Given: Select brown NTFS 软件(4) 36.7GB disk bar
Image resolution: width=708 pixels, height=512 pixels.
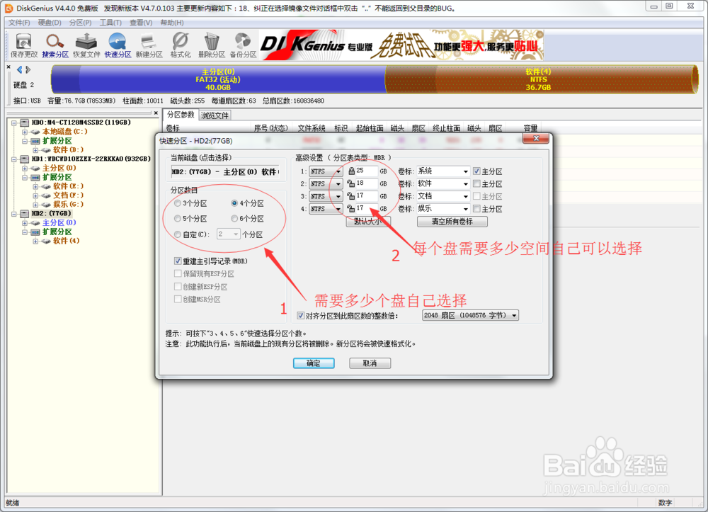Looking at the screenshot, I should click(x=541, y=79).
